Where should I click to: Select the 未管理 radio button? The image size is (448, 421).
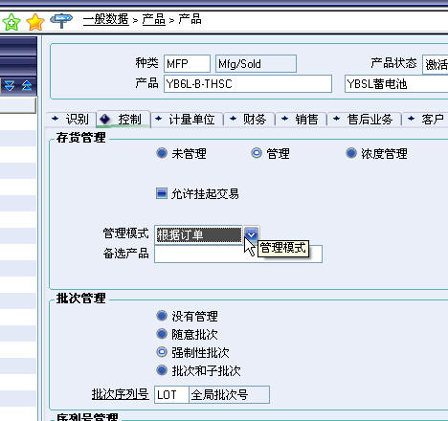tap(162, 153)
